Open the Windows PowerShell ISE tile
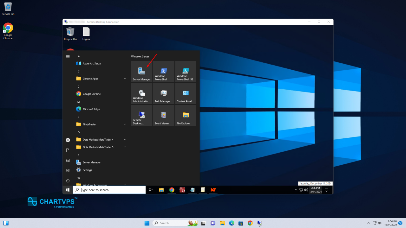Image resolution: width=406 pixels, height=228 pixels. coord(186,71)
